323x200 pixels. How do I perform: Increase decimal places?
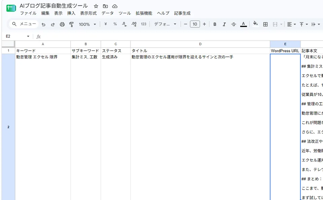[x=134, y=24]
